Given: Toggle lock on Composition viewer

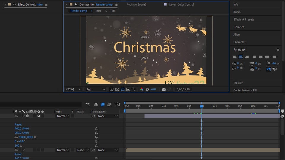Looking at the screenshot, I should coord(76,4).
